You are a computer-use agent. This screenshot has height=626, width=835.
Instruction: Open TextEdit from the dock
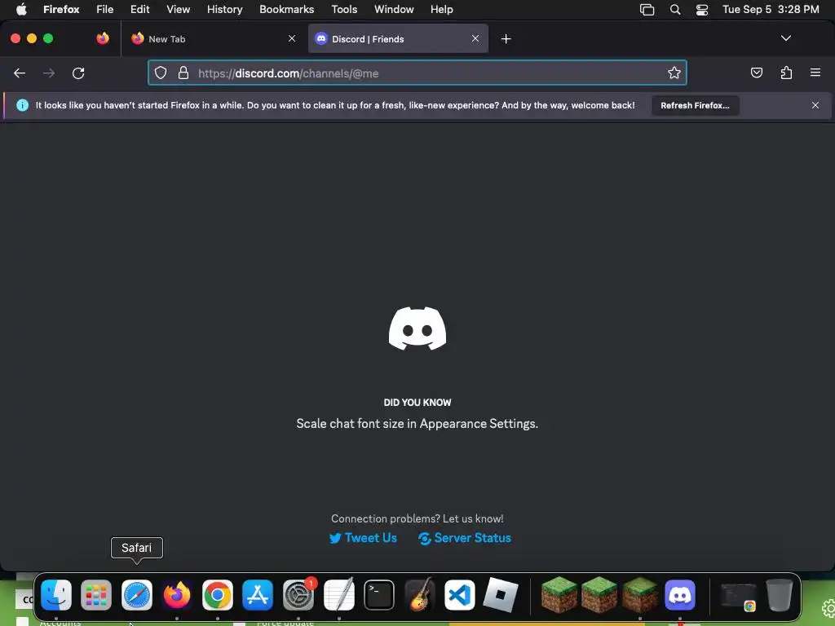(338, 594)
